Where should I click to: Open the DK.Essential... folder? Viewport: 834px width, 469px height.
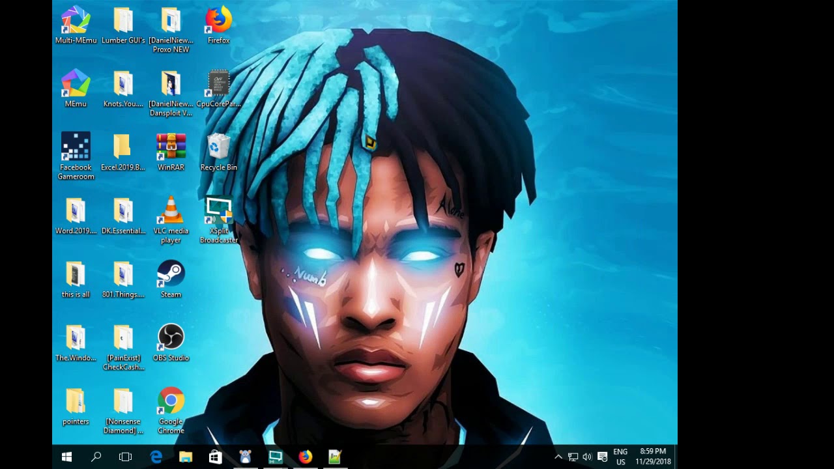(123, 216)
